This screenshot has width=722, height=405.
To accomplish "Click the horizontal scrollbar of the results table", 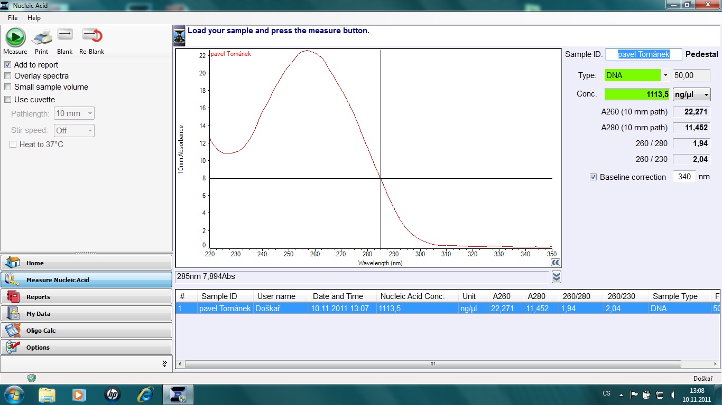I will tap(432, 364).
